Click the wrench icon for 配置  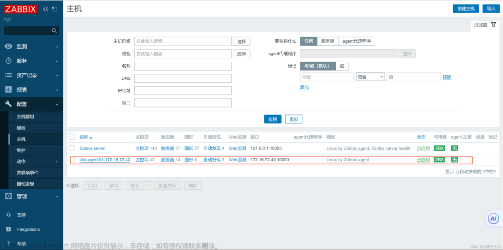9,104
